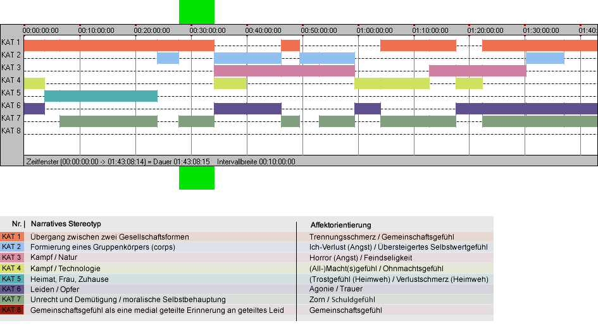Click 'Trennungsschmerz / Gemeinschaftsgefühl' text
The image size is (598, 335).
[382, 236]
